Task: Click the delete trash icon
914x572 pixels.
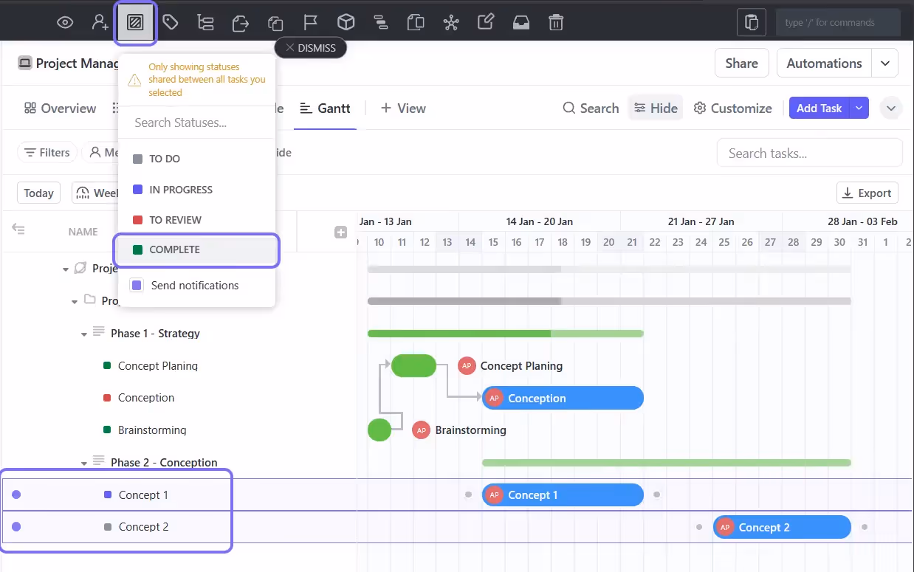Action: [x=556, y=22]
